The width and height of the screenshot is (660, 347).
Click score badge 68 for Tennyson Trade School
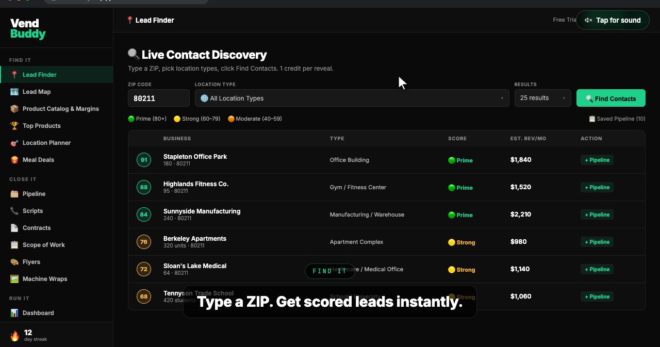[144, 296]
